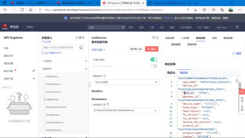245x138 pixels.
Task: Open the Region dropdown
Action: point(126,82)
